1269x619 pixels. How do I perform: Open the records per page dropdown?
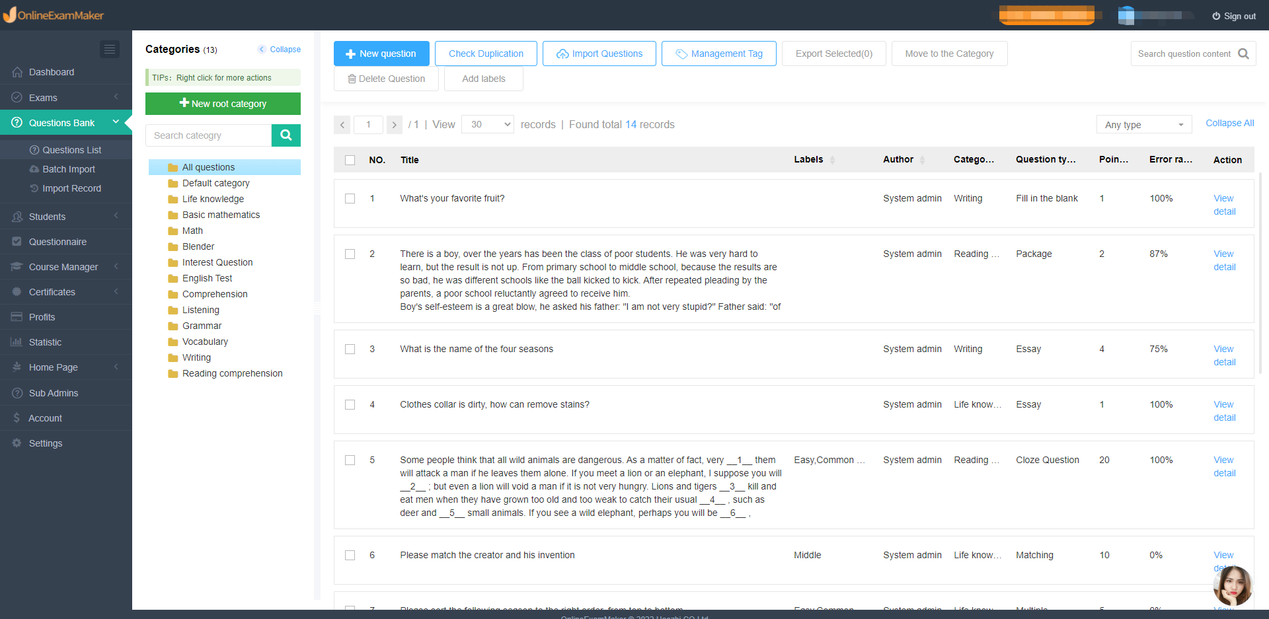click(x=488, y=124)
